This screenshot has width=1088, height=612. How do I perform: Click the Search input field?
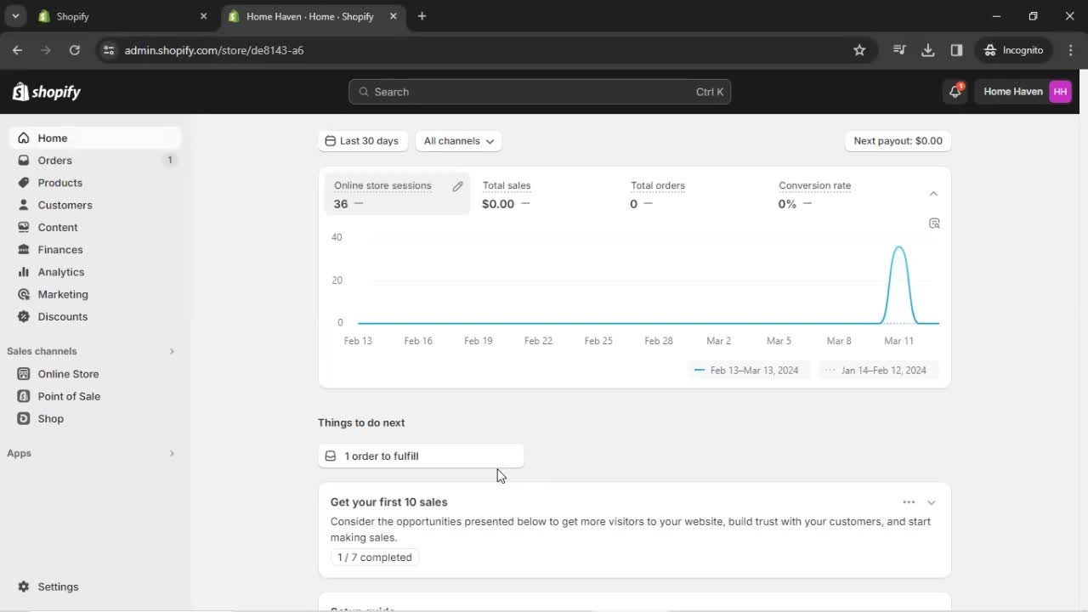tap(540, 92)
